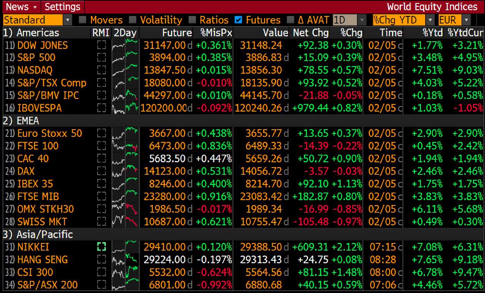This screenshot has height=293, width=485.
Task: Toggle RMI box for S&P/BMV IPC
Action: (x=101, y=96)
